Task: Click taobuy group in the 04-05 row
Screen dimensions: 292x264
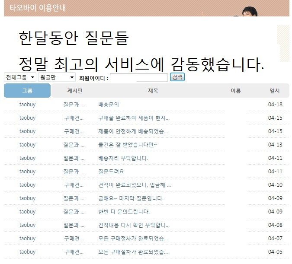Action: (27, 252)
